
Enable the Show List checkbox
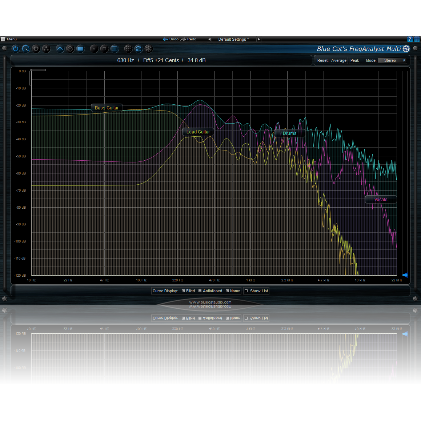246,291
